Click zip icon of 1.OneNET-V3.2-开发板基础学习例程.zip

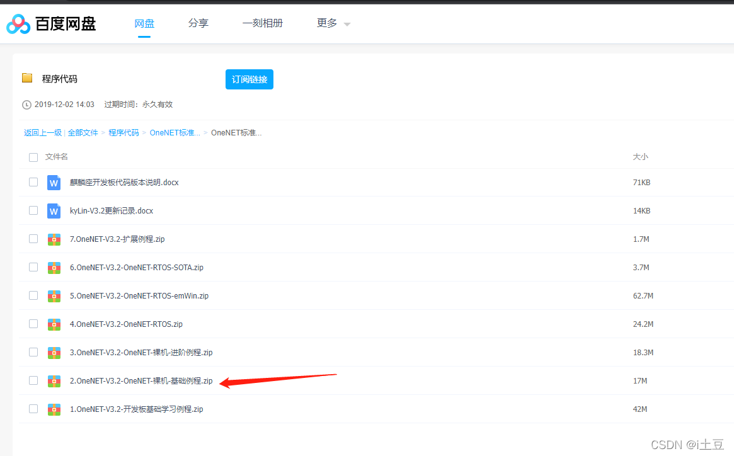coord(54,409)
